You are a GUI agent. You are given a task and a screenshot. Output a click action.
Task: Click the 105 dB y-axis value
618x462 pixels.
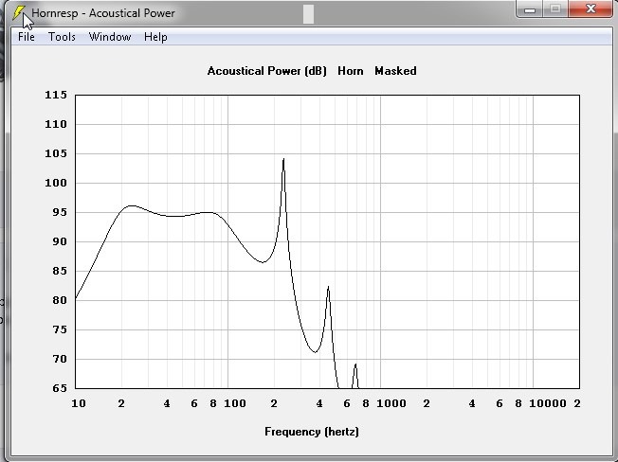(x=56, y=153)
